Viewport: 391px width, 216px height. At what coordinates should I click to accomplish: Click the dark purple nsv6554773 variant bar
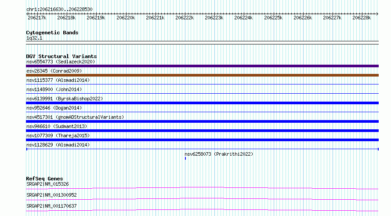pos(202,66)
